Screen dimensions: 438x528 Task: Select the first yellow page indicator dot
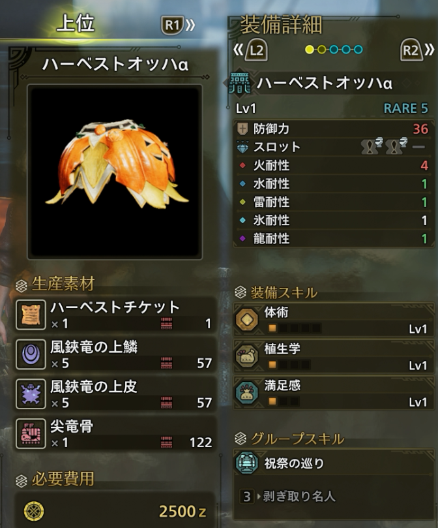click(310, 50)
